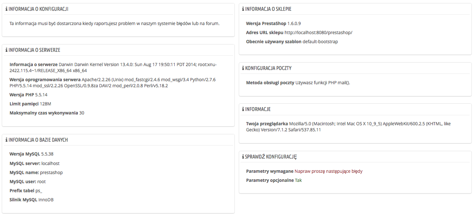Click the MySQL engine value InnoDB

pyautogui.click(x=46, y=200)
